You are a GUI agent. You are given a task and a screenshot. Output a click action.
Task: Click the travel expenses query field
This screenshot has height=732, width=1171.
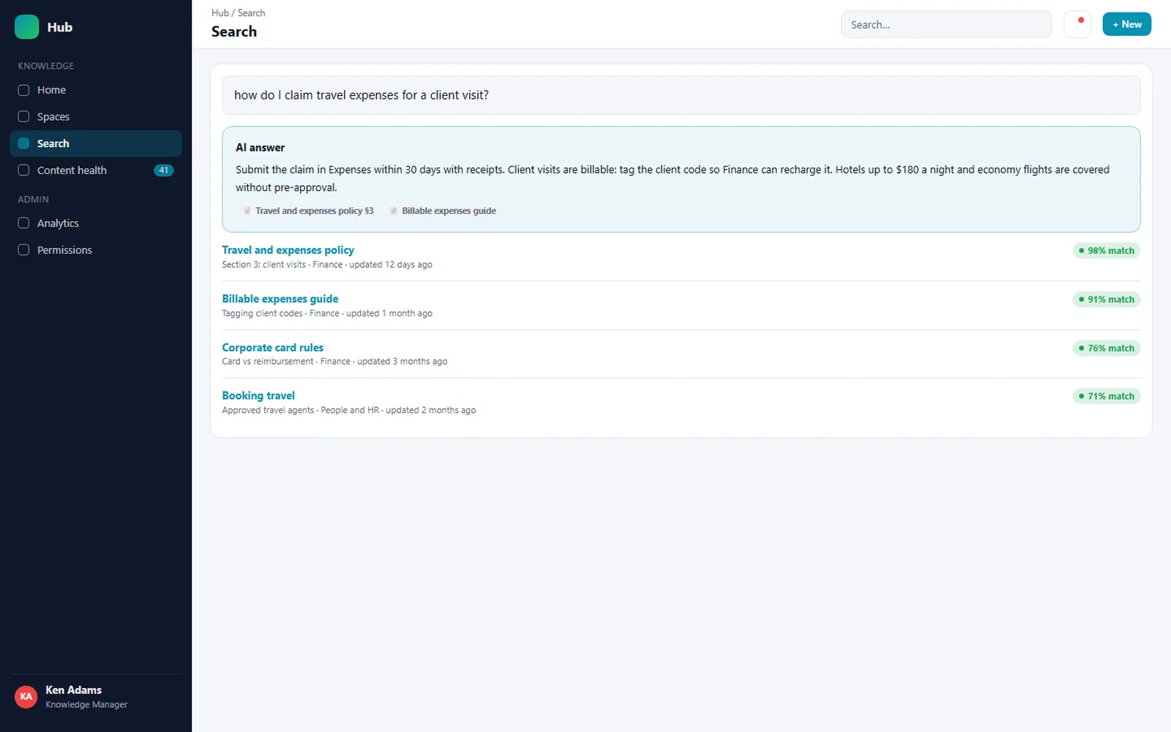(x=681, y=95)
